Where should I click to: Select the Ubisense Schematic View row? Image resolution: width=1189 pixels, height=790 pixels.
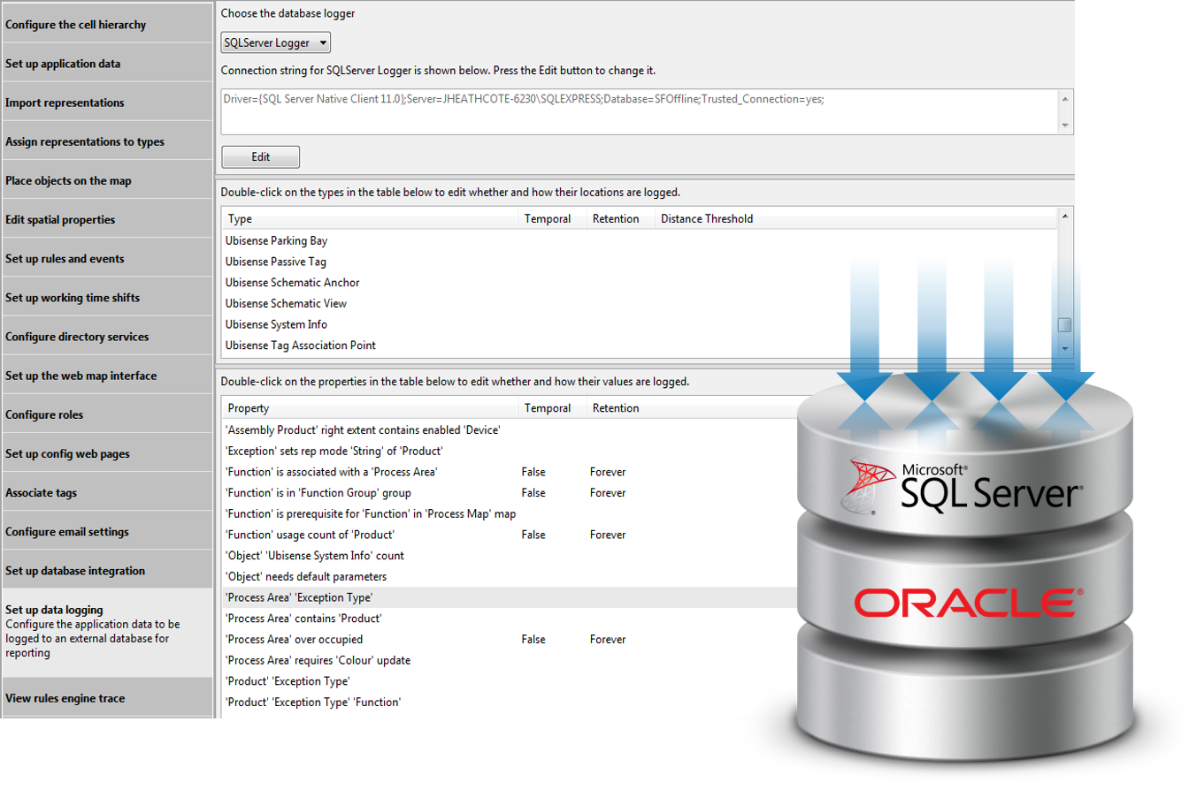(639, 303)
